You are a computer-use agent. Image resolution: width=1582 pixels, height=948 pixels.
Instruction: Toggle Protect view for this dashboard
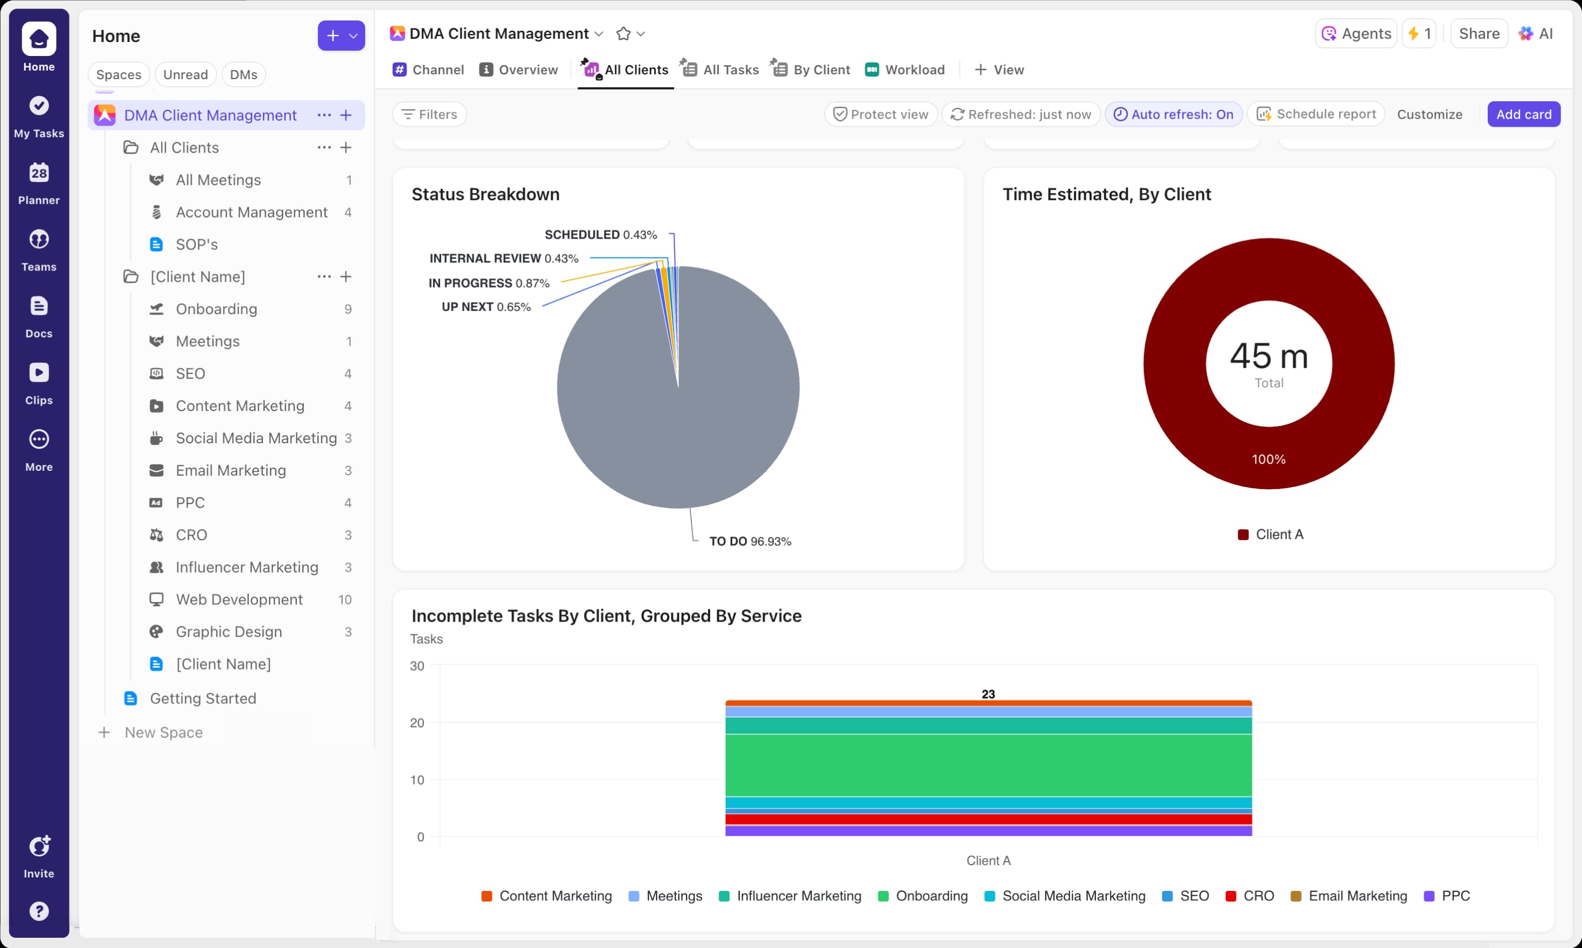(x=880, y=114)
